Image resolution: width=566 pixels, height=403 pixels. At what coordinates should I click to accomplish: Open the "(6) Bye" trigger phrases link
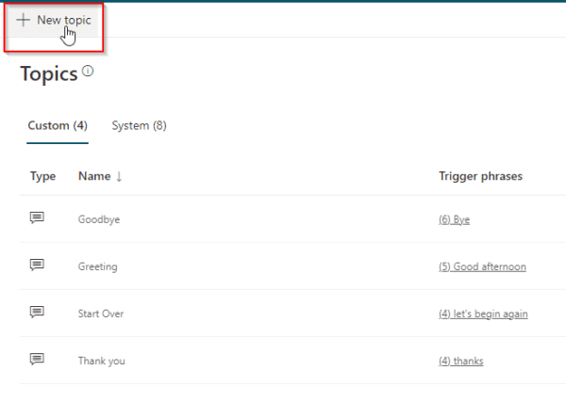click(454, 219)
